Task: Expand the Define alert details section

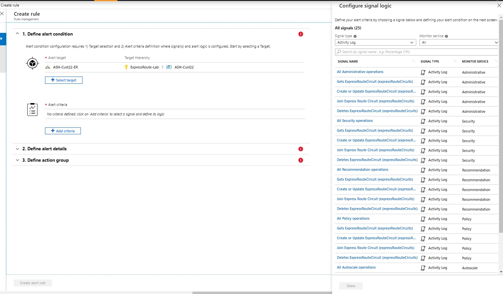Action: [17, 149]
